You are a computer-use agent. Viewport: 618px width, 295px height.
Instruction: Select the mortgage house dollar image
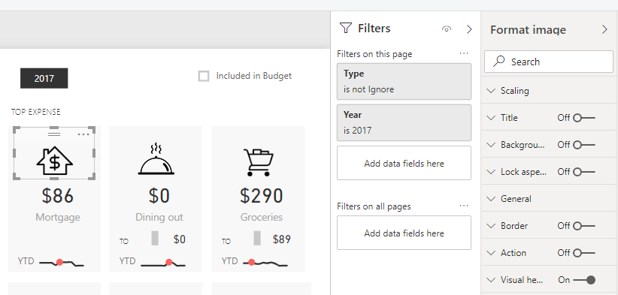click(x=55, y=160)
